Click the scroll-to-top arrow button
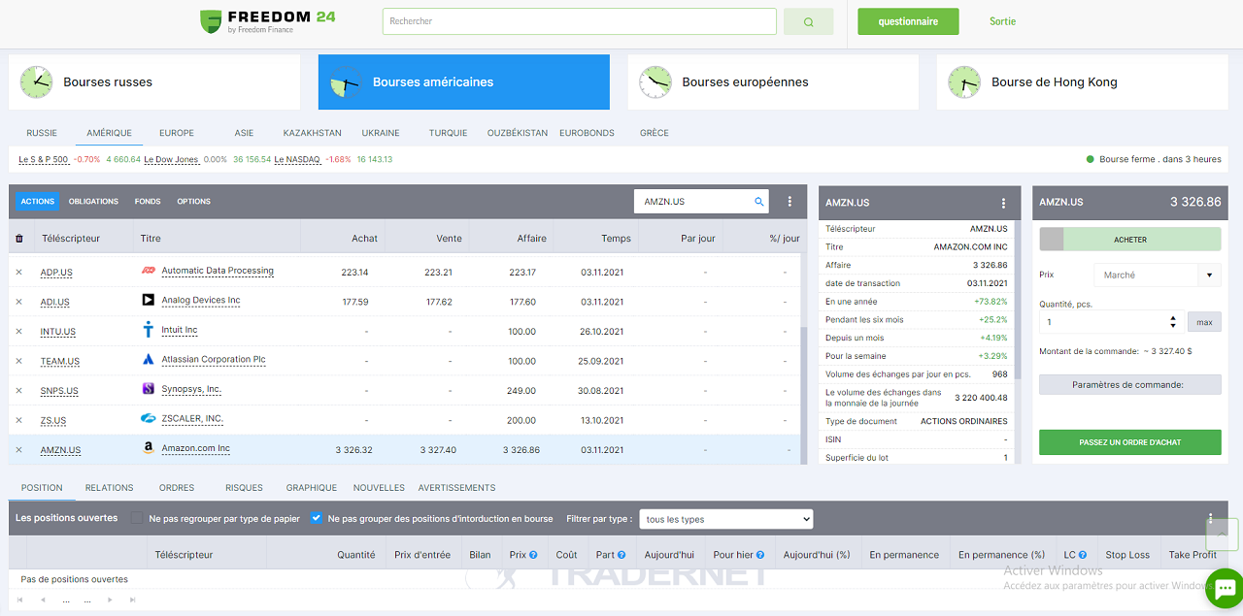 pyautogui.click(x=1222, y=534)
